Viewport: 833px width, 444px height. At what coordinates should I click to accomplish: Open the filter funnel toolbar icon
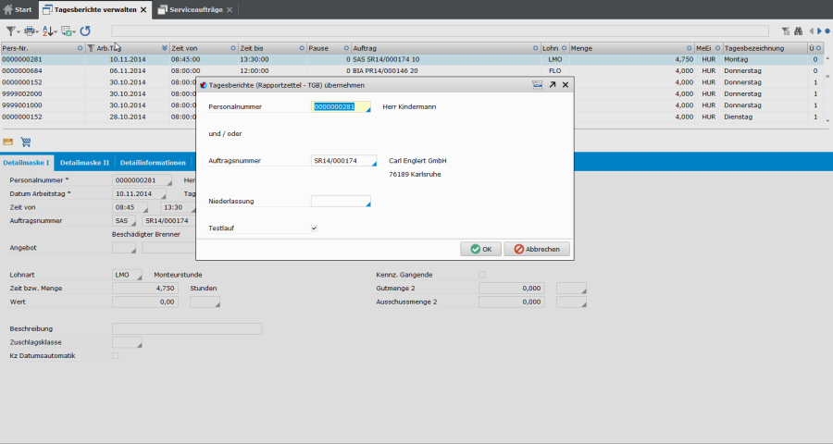click(x=11, y=31)
